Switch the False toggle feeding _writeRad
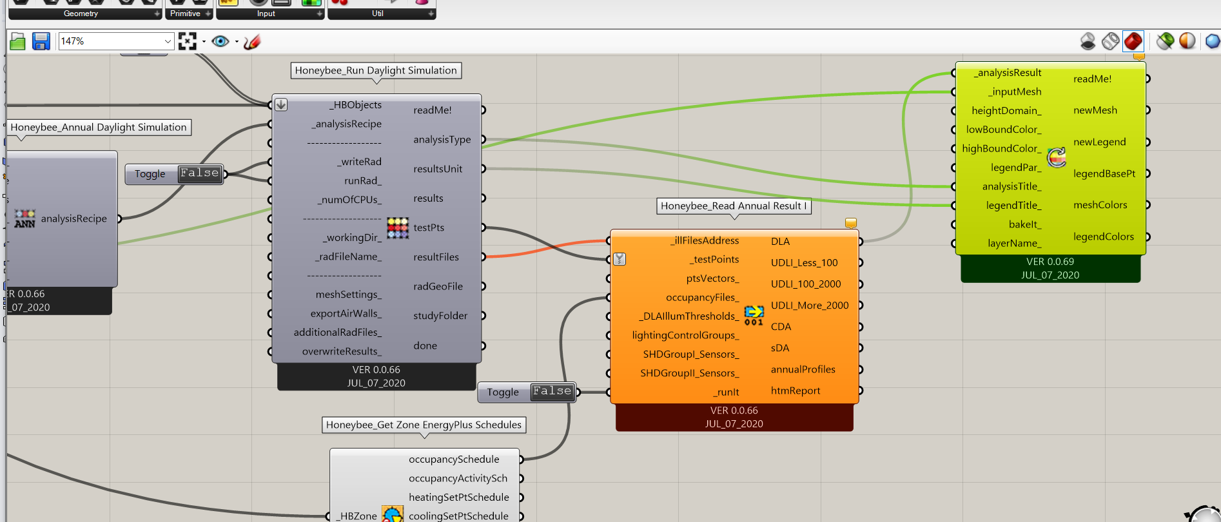Viewport: 1221px width, 522px height. pos(200,173)
